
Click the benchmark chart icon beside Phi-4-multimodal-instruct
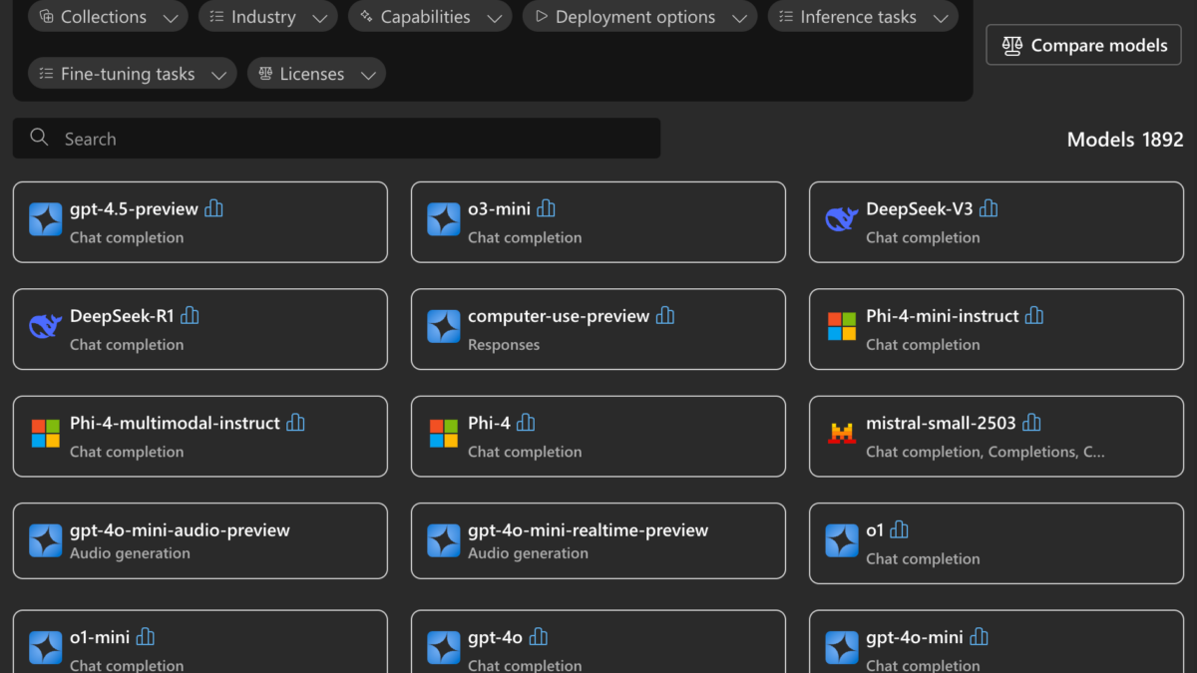point(295,423)
